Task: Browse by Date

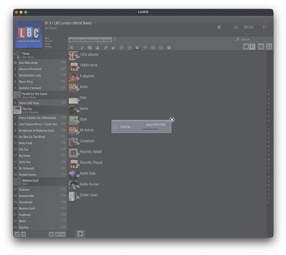Action: coord(167,99)
